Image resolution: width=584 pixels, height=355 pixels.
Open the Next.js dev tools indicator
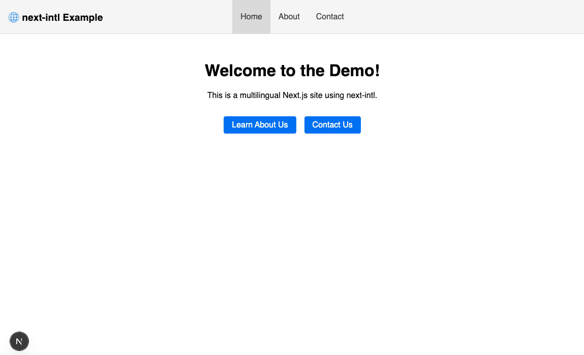pos(19,341)
